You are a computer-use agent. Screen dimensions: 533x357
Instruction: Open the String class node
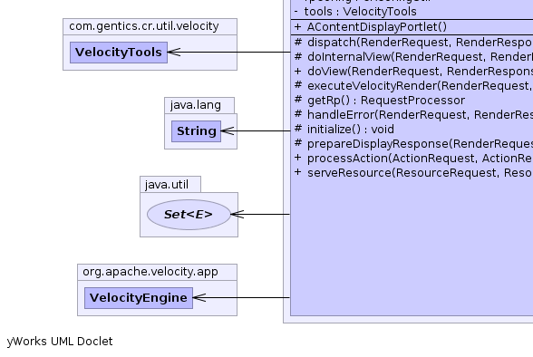click(x=196, y=131)
